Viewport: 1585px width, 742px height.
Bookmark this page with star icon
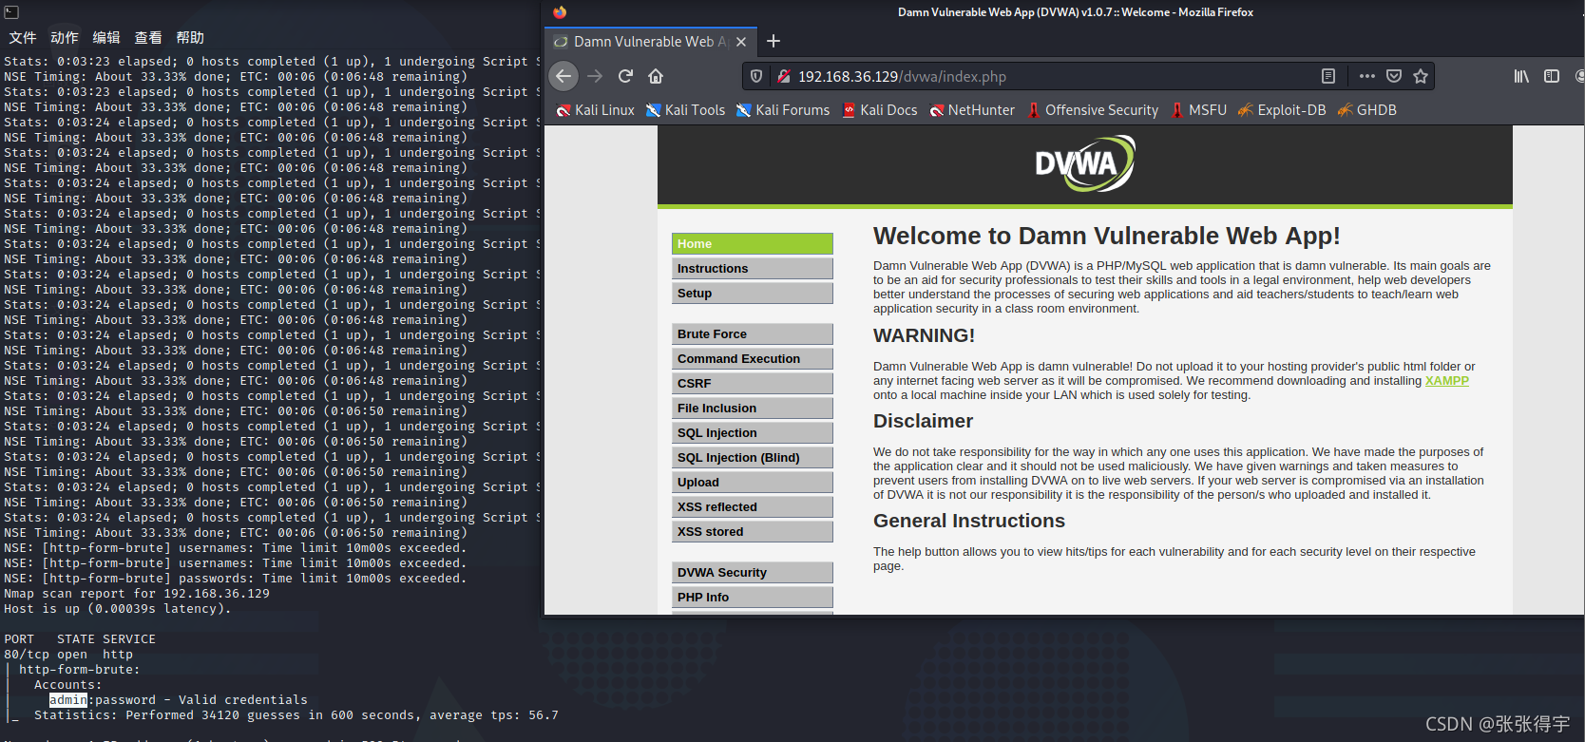click(x=1421, y=76)
